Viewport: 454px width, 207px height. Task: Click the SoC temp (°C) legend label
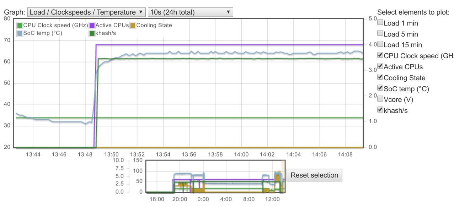point(43,33)
